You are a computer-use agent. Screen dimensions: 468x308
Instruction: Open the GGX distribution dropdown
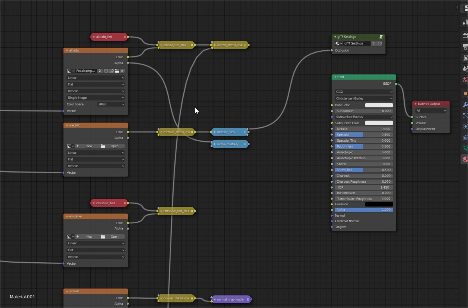tap(364, 92)
